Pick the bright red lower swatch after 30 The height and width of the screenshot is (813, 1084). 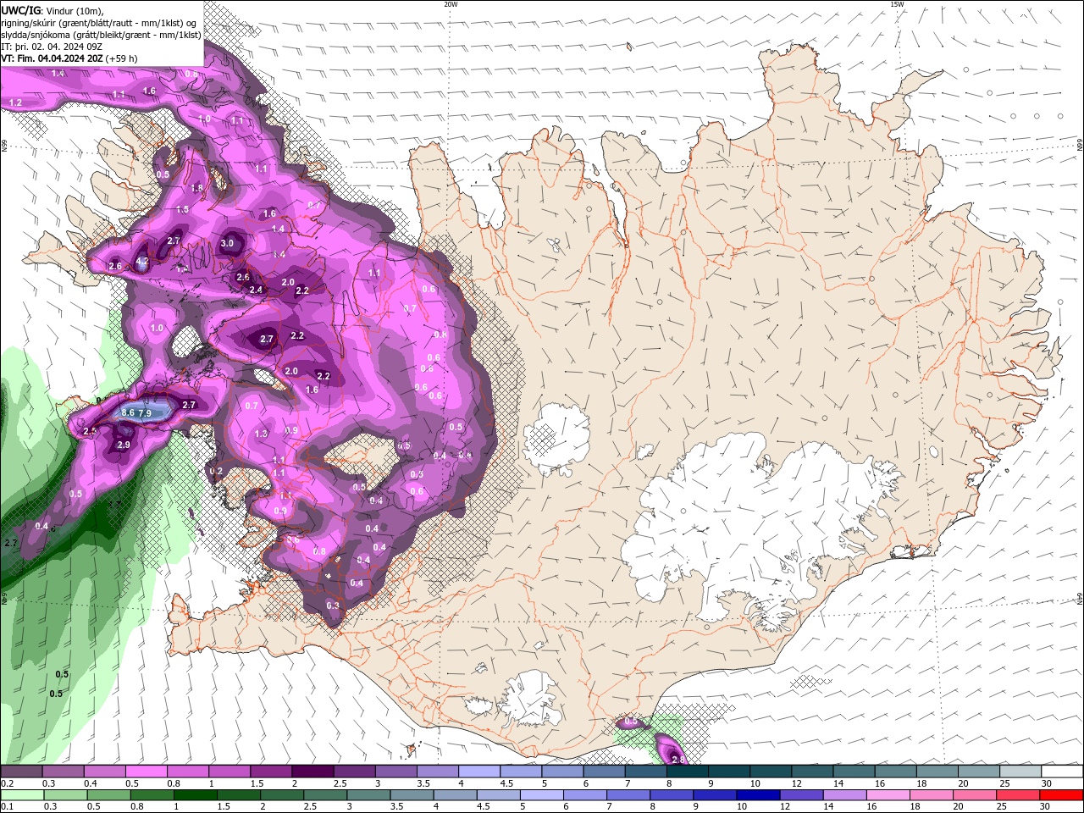pyautogui.click(x=1062, y=795)
